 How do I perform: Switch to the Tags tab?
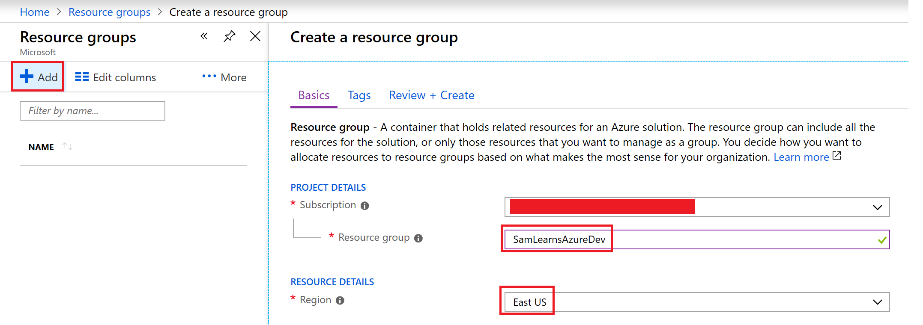point(359,95)
